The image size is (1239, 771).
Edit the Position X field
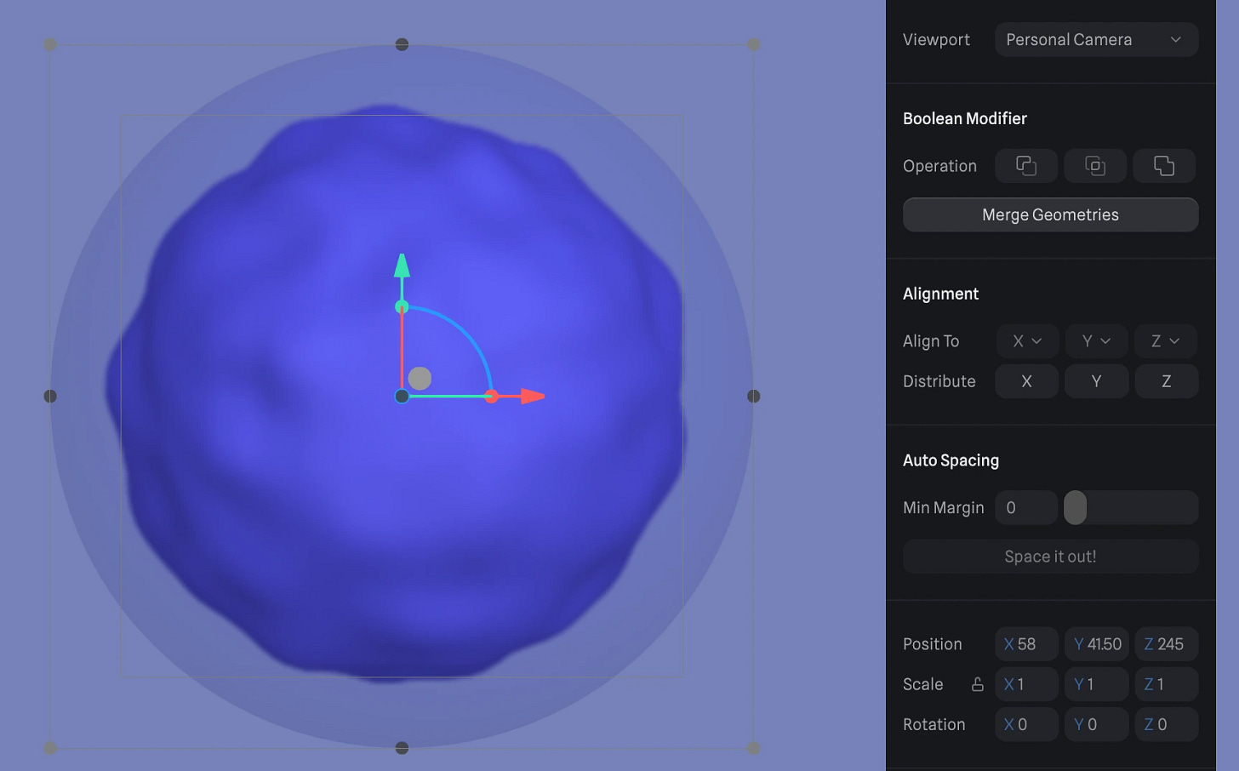[1026, 644]
